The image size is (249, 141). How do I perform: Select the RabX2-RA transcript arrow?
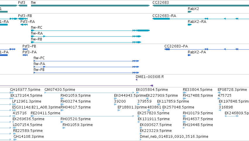pyautogui.click(x=190, y=25)
